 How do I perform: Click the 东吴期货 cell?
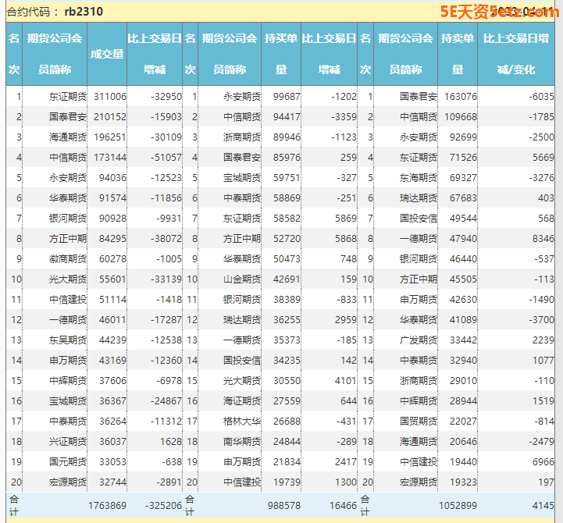[68, 340]
